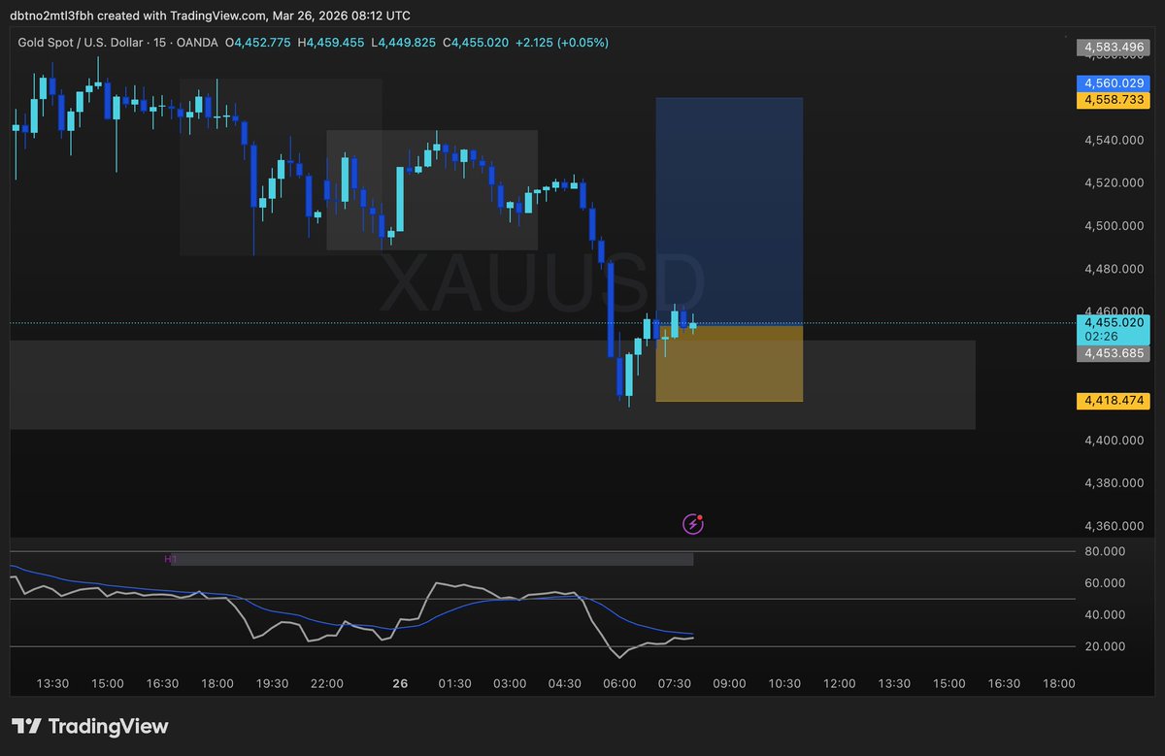Click the 04:30 time axis label
The image size is (1165, 756).
click(x=564, y=683)
